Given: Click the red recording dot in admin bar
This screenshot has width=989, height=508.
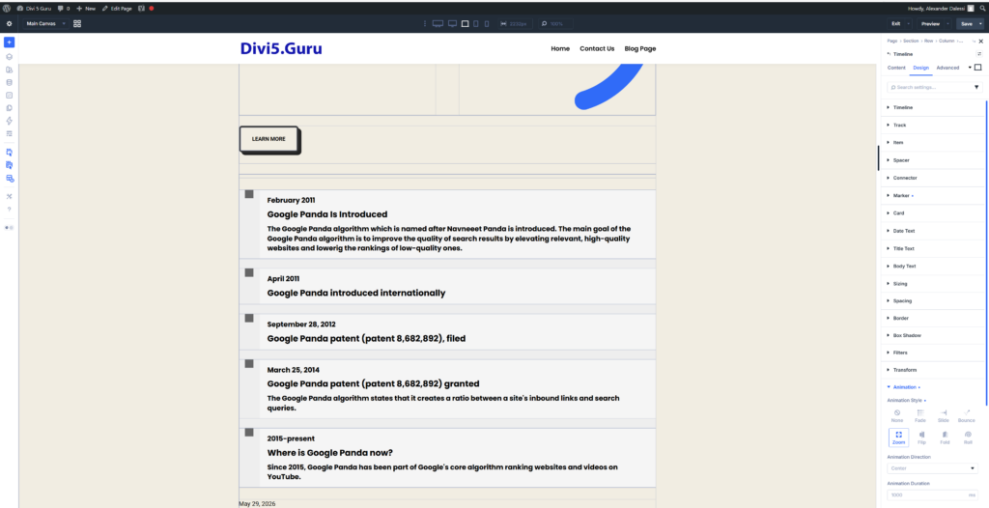Looking at the screenshot, I should [x=152, y=8].
